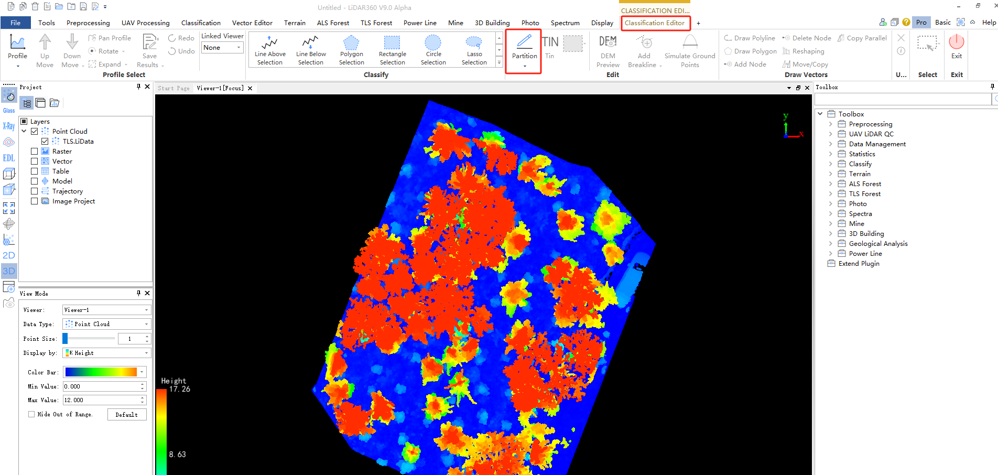
Task: Select the Polygon Selection tool
Action: [x=351, y=50]
